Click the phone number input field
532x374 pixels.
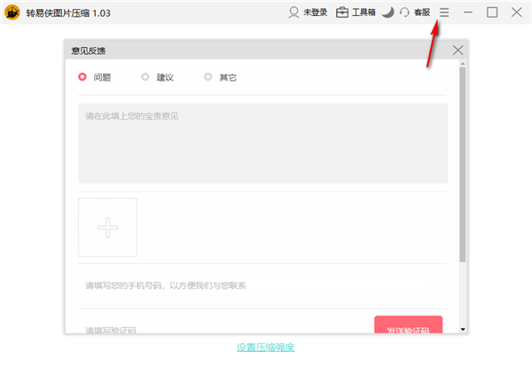click(262, 286)
